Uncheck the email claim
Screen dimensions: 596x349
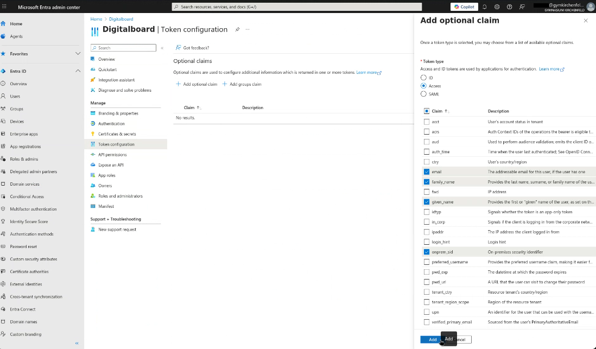point(427,172)
